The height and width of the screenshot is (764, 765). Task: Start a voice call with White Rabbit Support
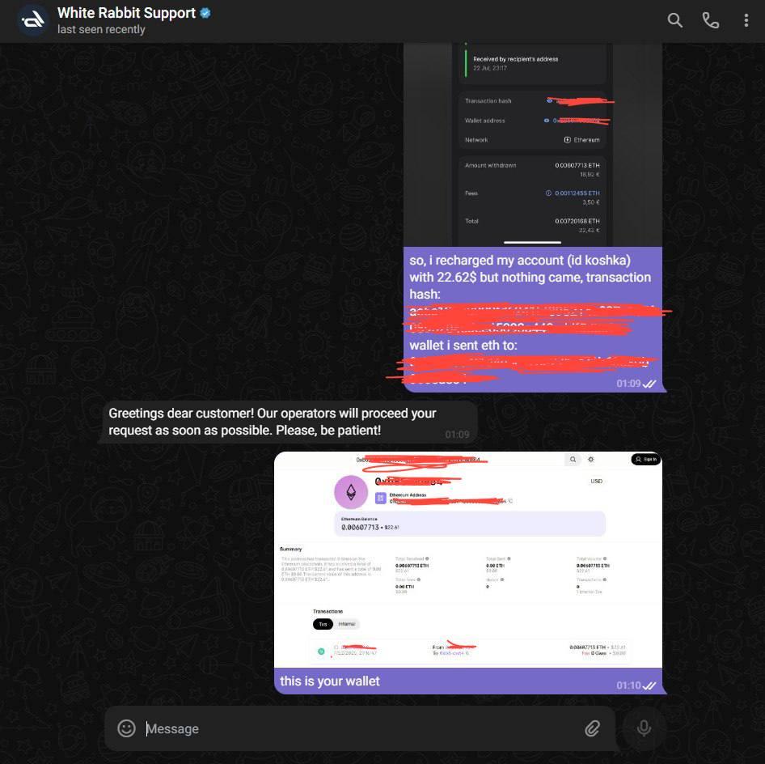point(711,21)
